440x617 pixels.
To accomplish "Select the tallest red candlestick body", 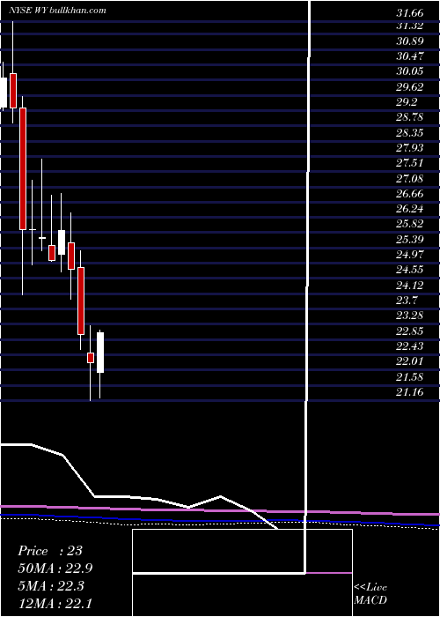I will coord(23,168).
